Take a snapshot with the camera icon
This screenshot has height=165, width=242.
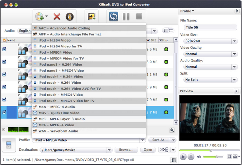[x=235, y=157]
